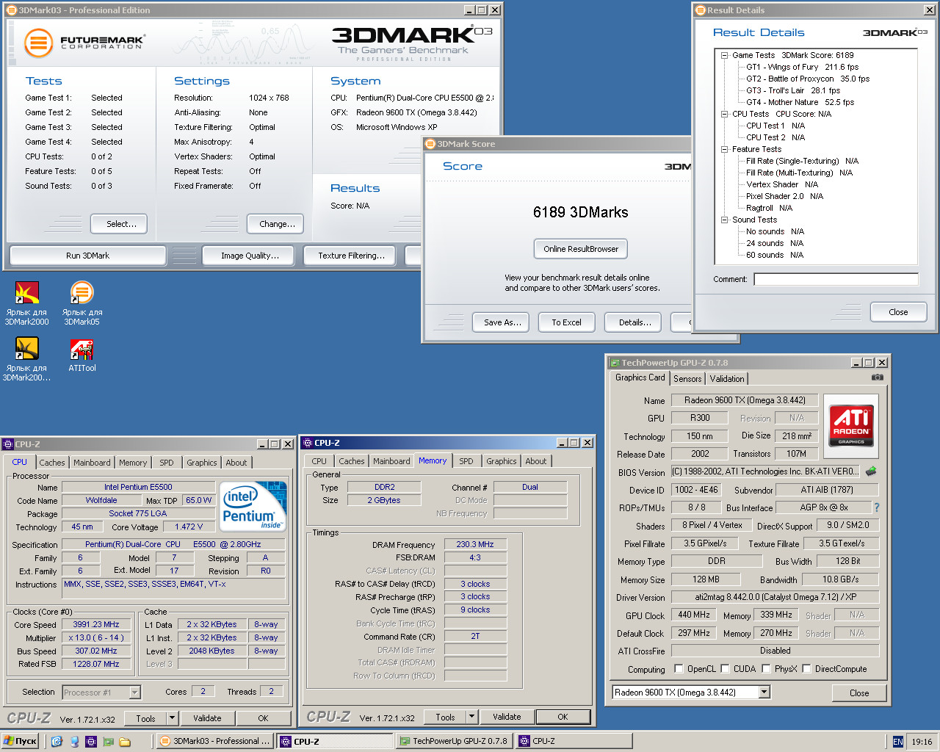Open the Processor #1 selection dropdown
Image resolution: width=940 pixels, height=752 pixels.
tap(134, 692)
